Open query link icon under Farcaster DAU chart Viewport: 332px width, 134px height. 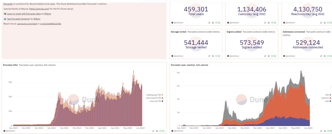pyautogui.click(x=154, y=131)
